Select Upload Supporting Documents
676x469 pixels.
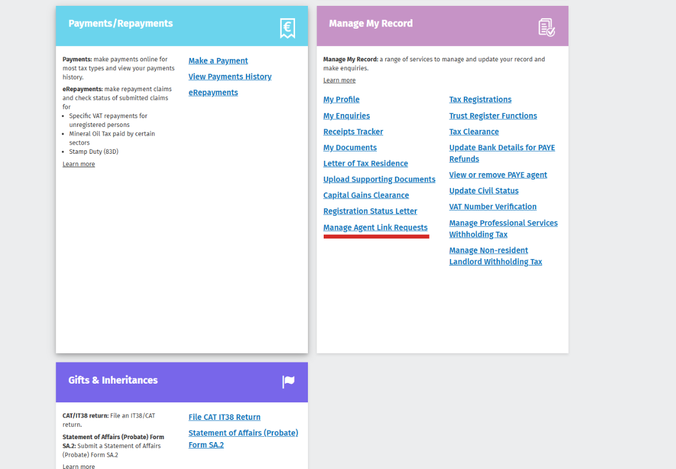(379, 180)
